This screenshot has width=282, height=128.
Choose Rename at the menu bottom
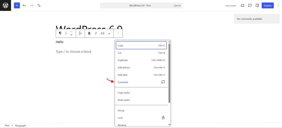[141, 125]
